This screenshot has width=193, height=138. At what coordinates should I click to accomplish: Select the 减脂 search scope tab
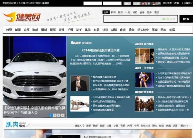click(134, 12)
